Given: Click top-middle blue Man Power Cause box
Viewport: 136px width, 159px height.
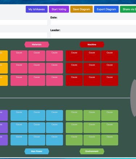Looking at the screenshot, I should [x=37, y=115].
